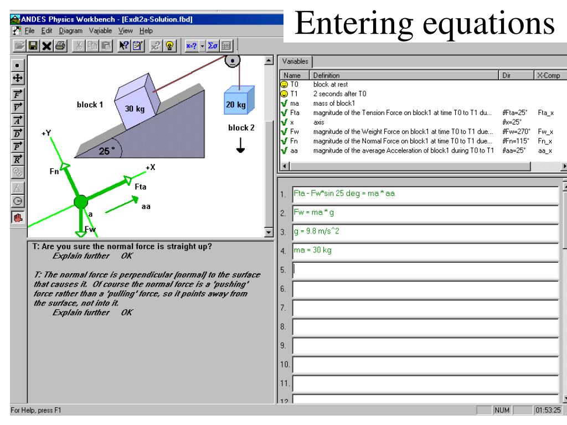567x425 pixels.
Task: Click the grayed x-squared question icon
Action: tap(156, 46)
